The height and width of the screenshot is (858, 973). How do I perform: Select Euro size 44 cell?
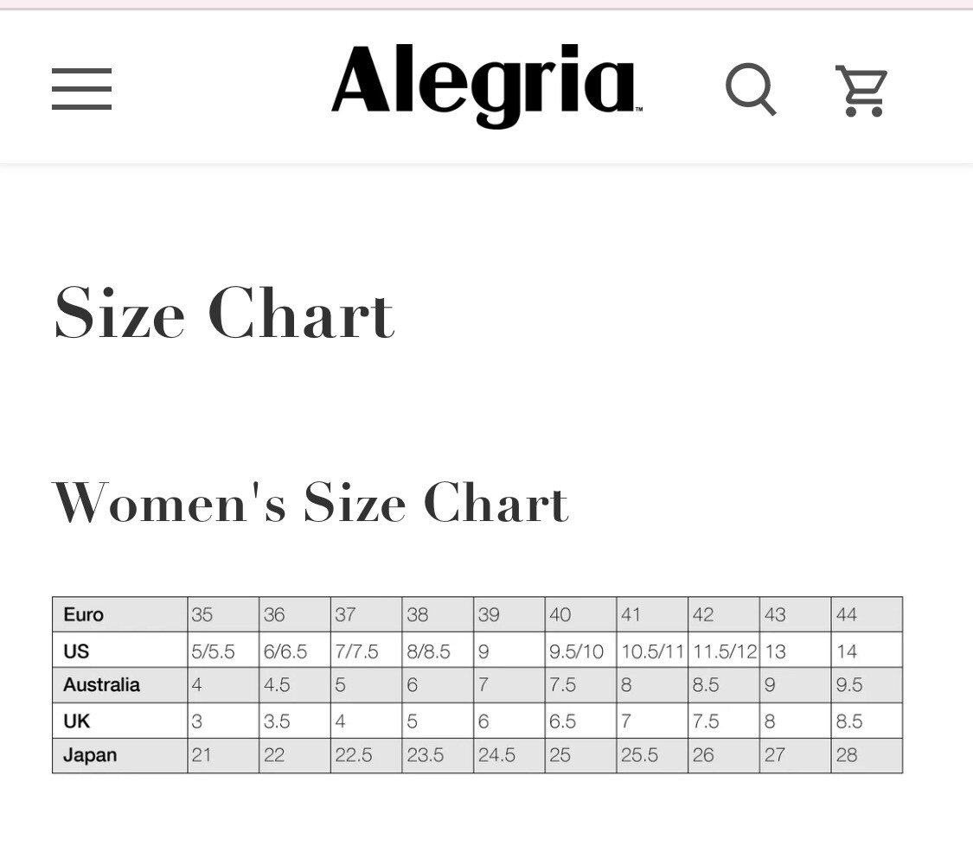point(867,614)
